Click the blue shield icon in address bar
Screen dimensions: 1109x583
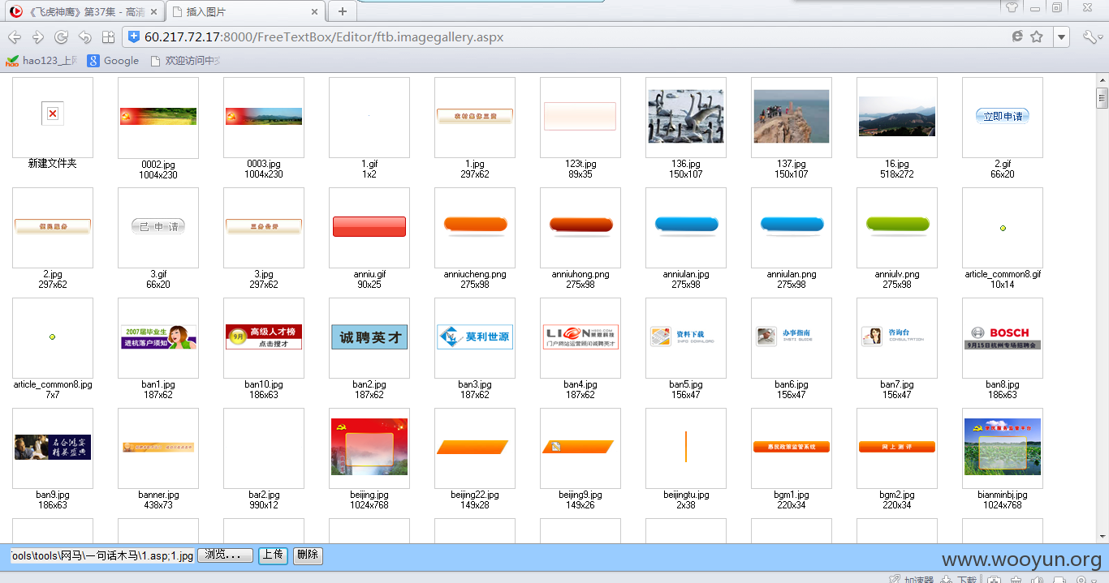[134, 37]
